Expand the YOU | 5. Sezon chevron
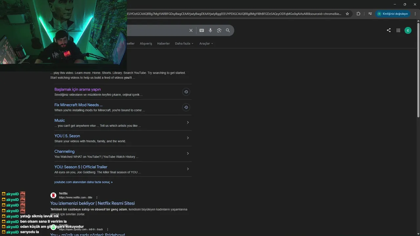420x236 pixels. 188,138
